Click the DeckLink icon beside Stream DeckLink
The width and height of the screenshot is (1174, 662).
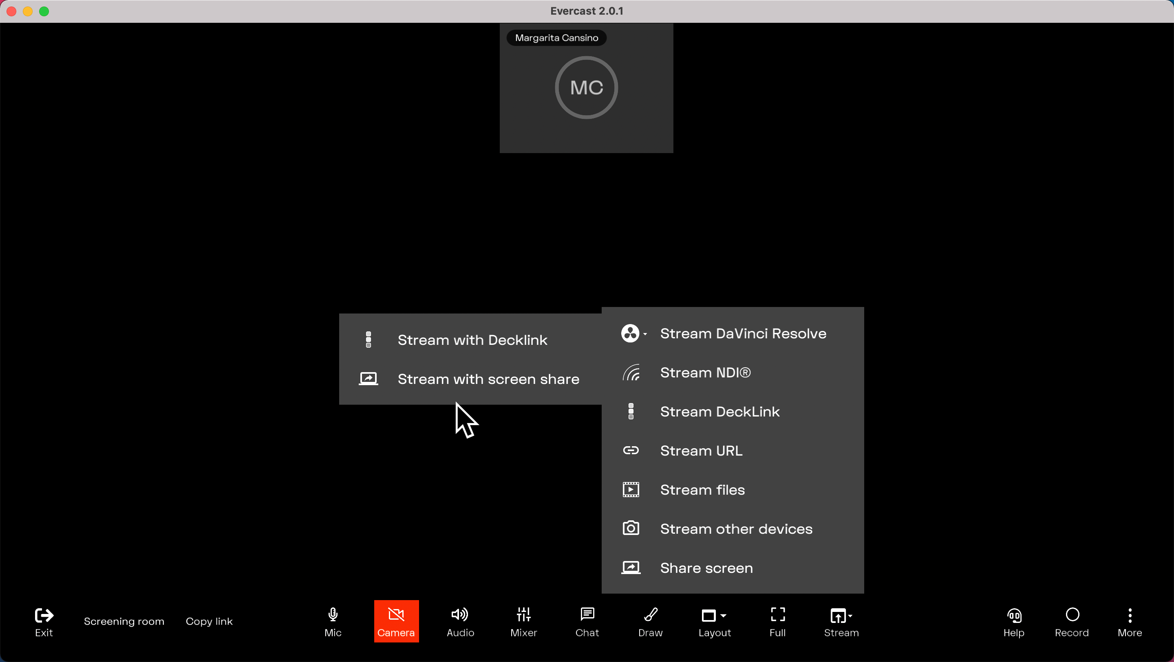click(631, 412)
